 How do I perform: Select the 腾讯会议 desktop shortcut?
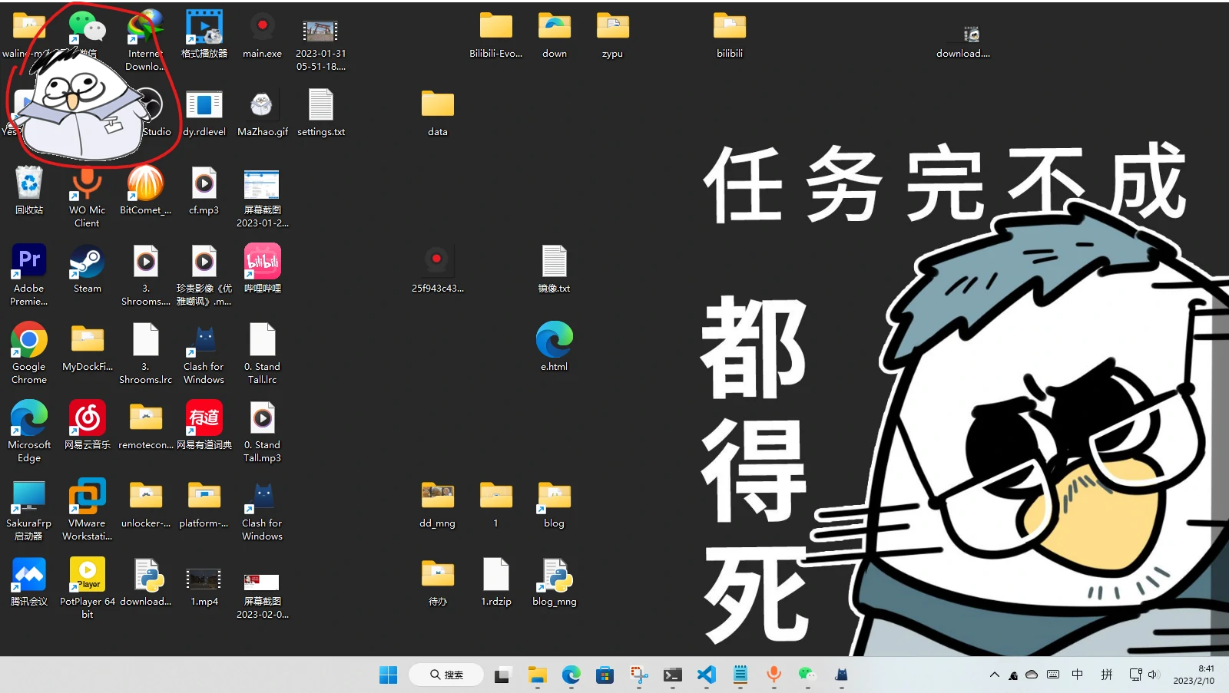pyautogui.click(x=29, y=576)
